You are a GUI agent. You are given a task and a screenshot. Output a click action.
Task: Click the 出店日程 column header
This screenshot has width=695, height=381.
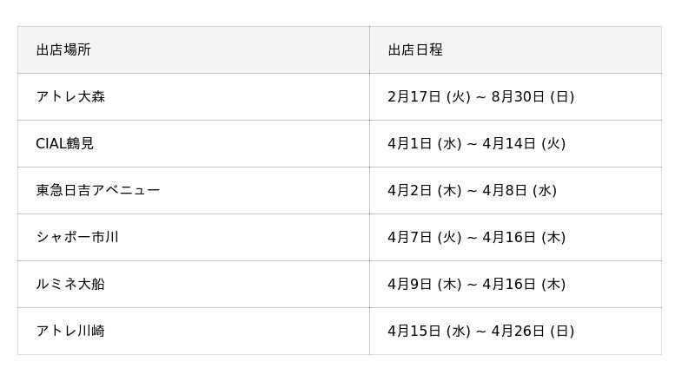415,50
